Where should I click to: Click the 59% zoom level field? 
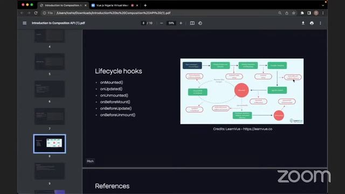click(x=171, y=23)
